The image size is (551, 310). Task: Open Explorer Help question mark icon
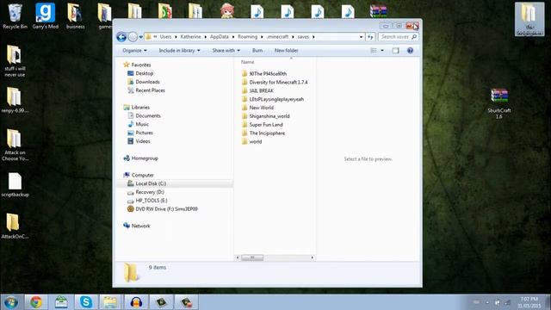pyautogui.click(x=410, y=51)
